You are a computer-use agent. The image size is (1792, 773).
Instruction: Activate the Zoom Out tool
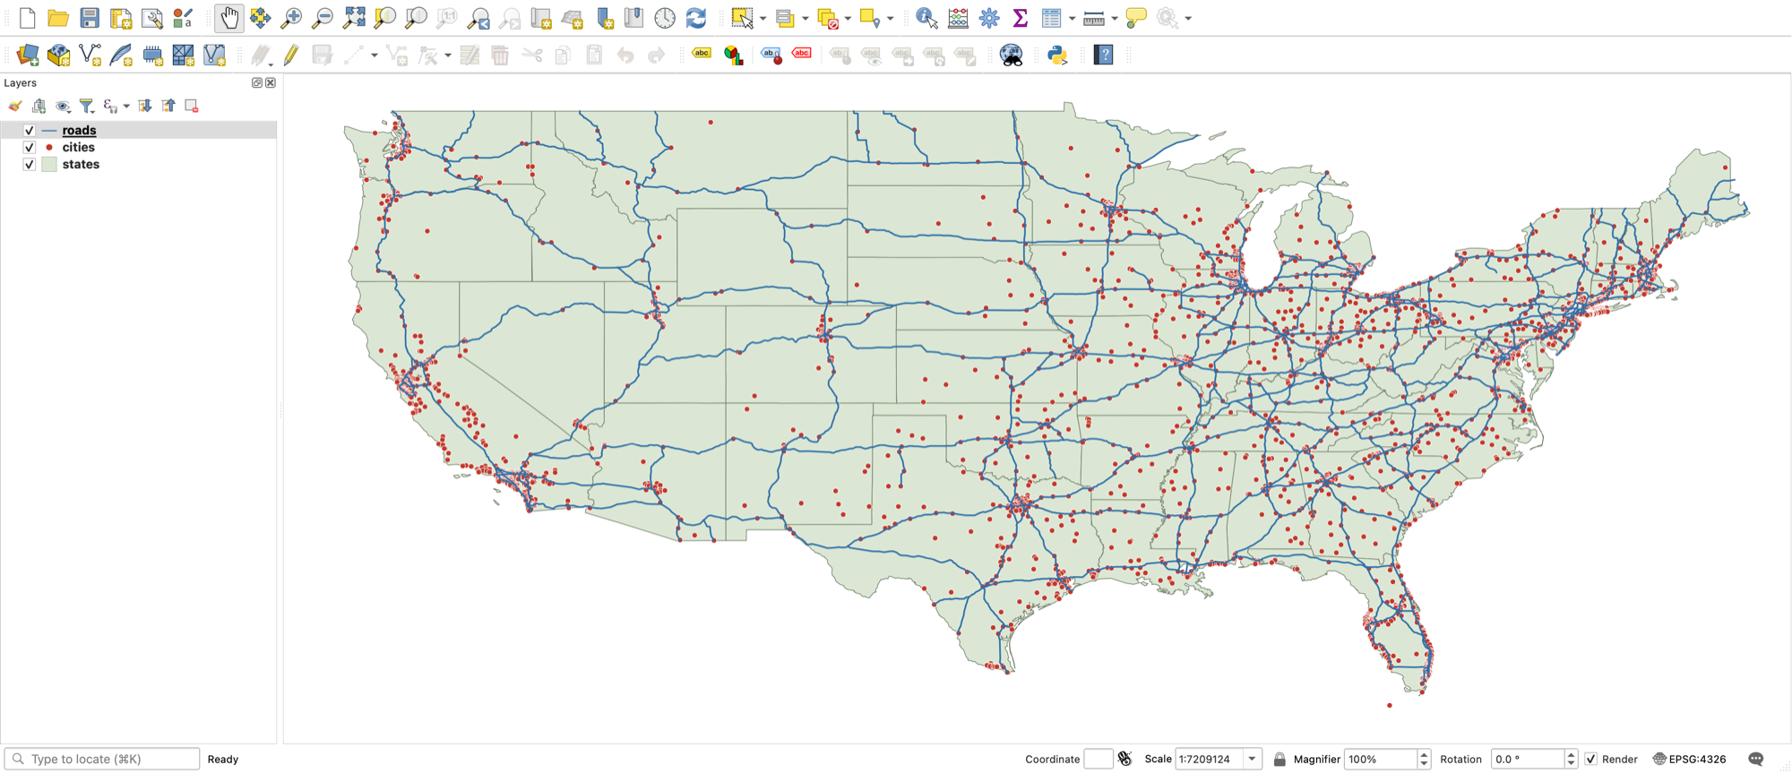pyautogui.click(x=323, y=18)
